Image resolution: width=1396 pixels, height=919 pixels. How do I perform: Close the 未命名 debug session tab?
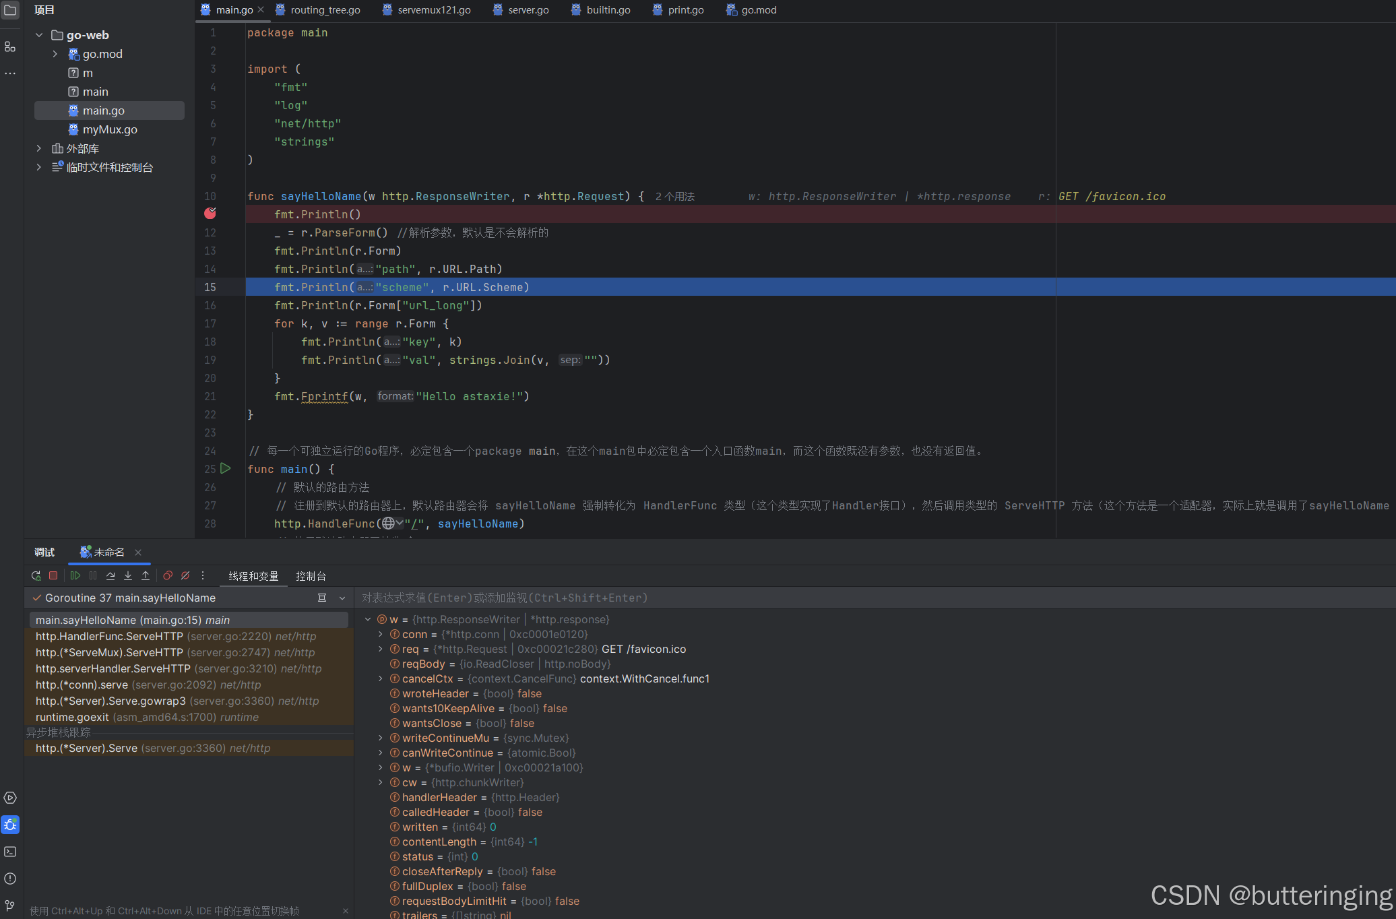pos(138,552)
